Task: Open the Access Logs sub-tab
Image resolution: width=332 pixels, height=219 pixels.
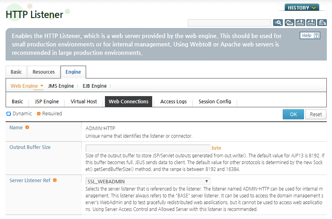Action: 173,102
